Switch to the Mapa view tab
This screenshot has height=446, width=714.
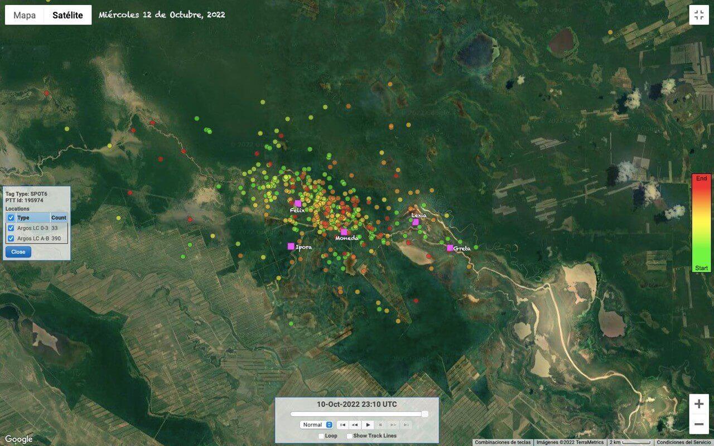[x=25, y=15]
